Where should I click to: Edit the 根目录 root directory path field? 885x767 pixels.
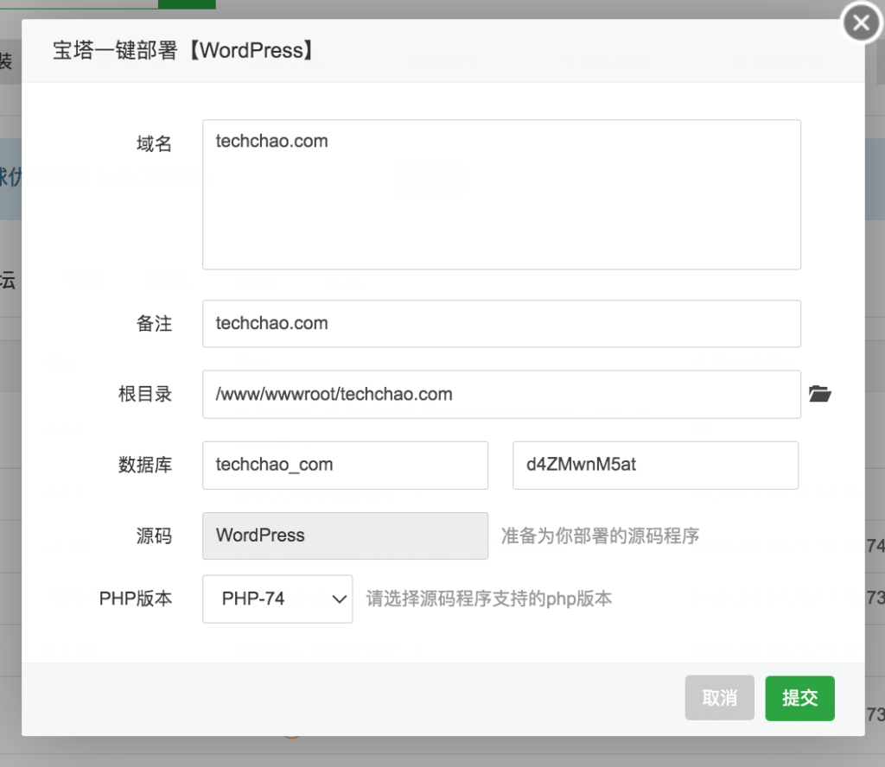point(501,394)
